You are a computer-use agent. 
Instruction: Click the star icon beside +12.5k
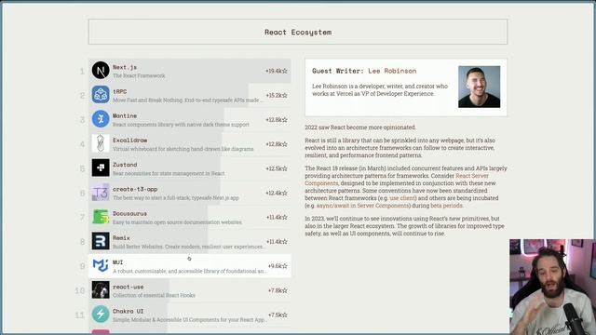tap(285, 168)
